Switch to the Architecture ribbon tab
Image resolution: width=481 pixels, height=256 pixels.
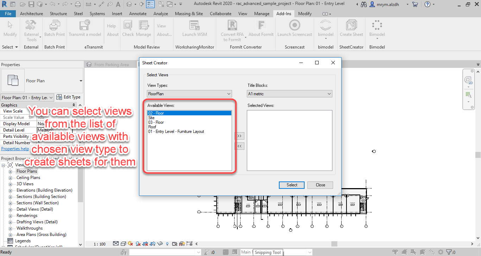click(x=31, y=13)
